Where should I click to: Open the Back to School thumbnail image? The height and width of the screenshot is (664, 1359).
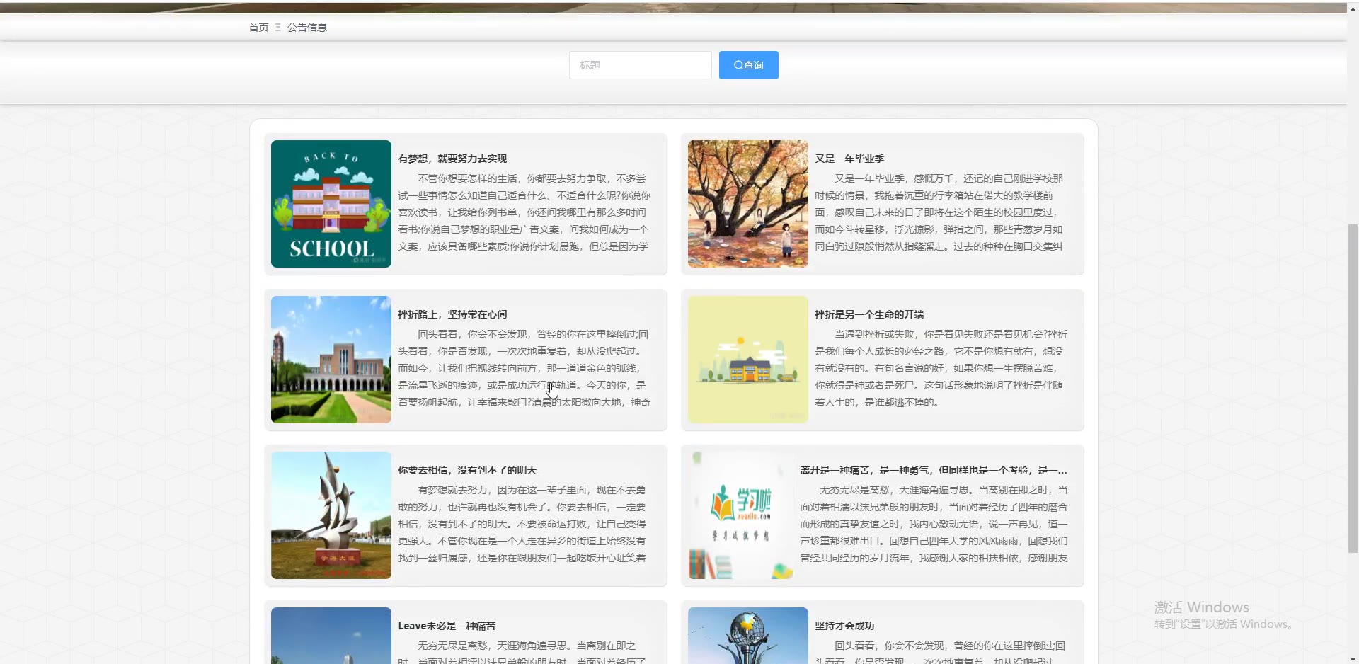[331, 204]
